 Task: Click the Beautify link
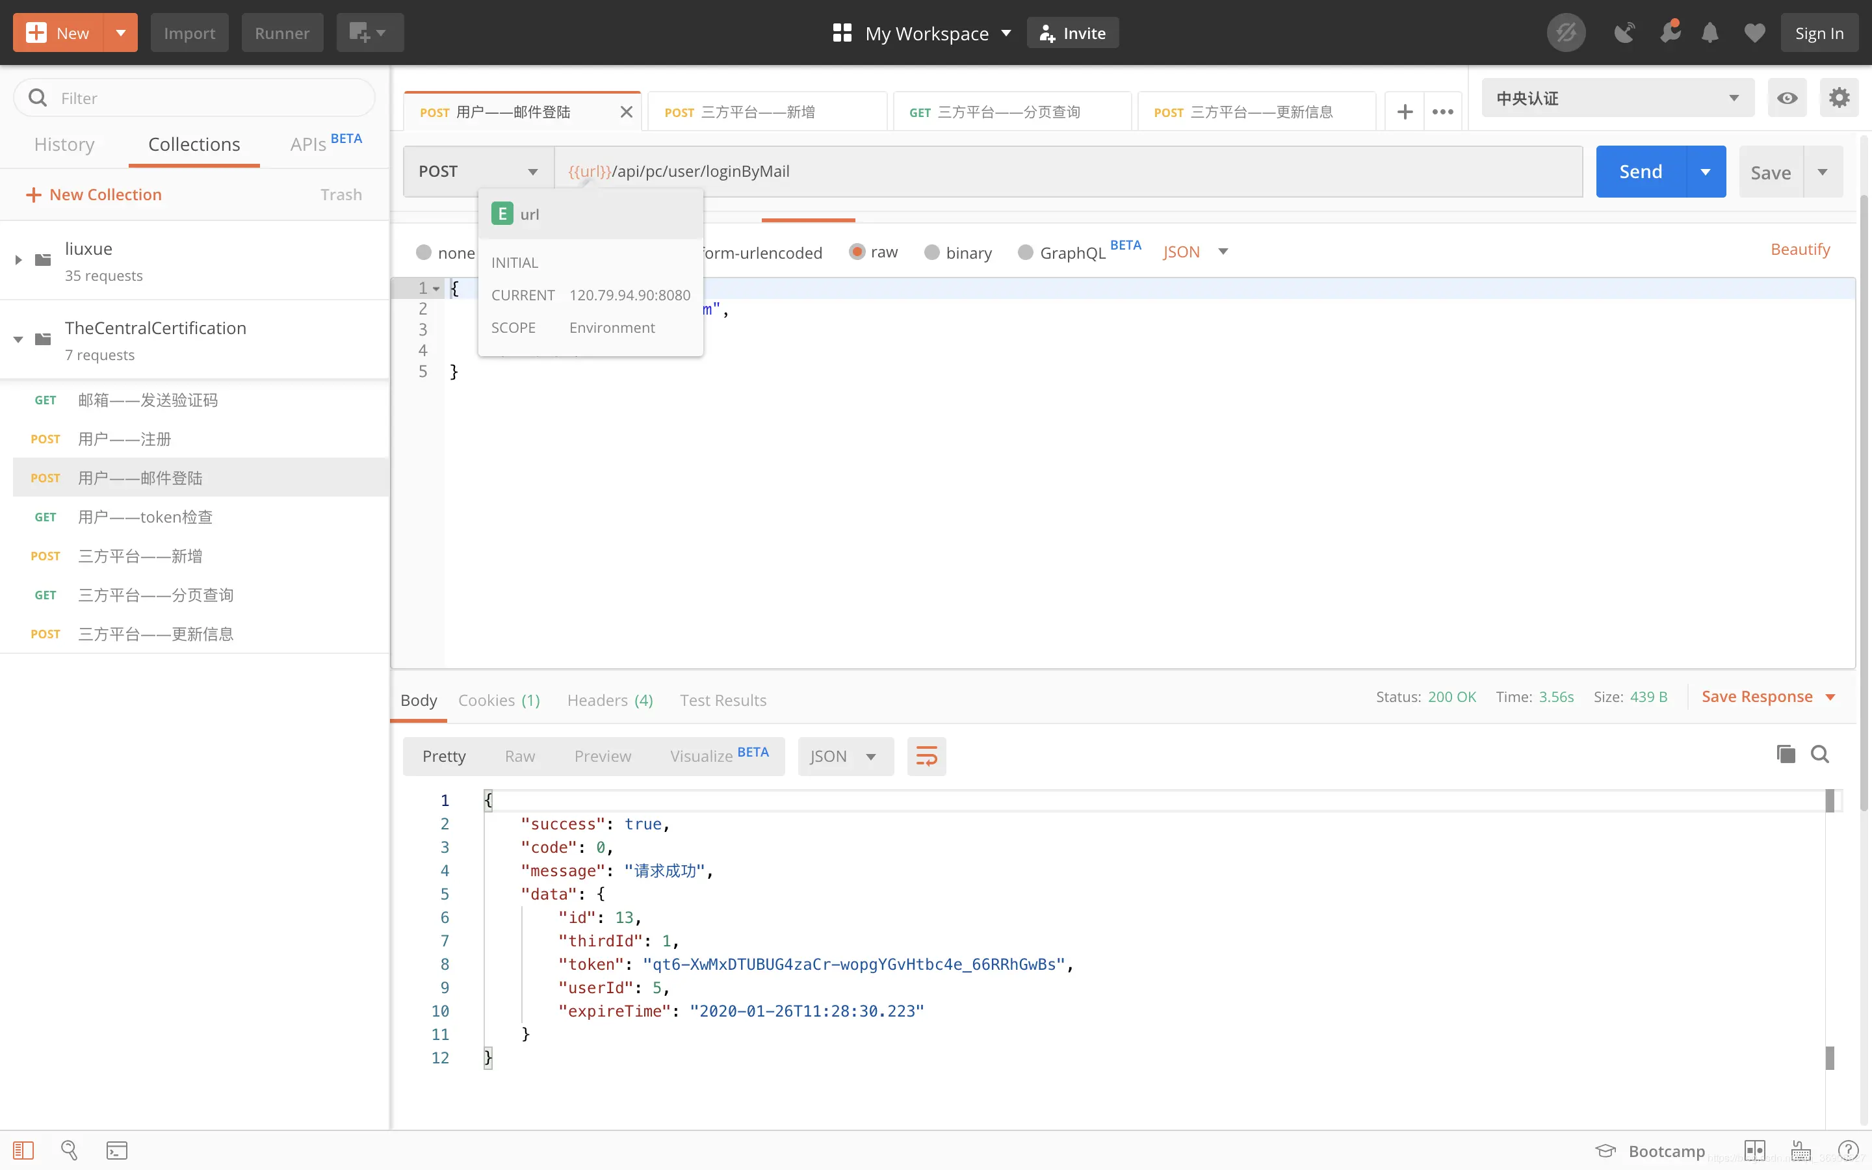click(1800, 249)
